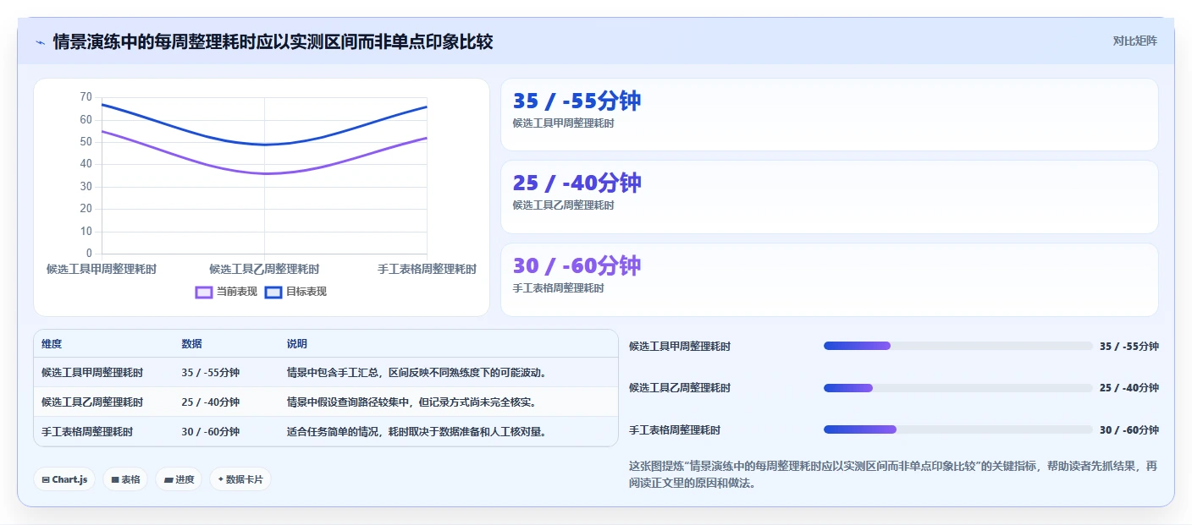
Task: Click the 说明 column header
Action: 297,344
